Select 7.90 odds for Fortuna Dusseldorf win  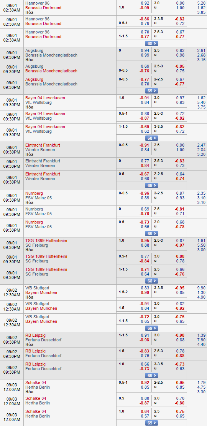(202, 340)
